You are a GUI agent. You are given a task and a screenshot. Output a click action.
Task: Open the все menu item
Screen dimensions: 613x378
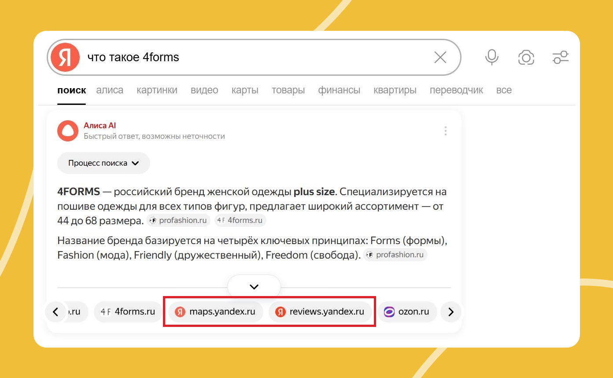point(503,90)
